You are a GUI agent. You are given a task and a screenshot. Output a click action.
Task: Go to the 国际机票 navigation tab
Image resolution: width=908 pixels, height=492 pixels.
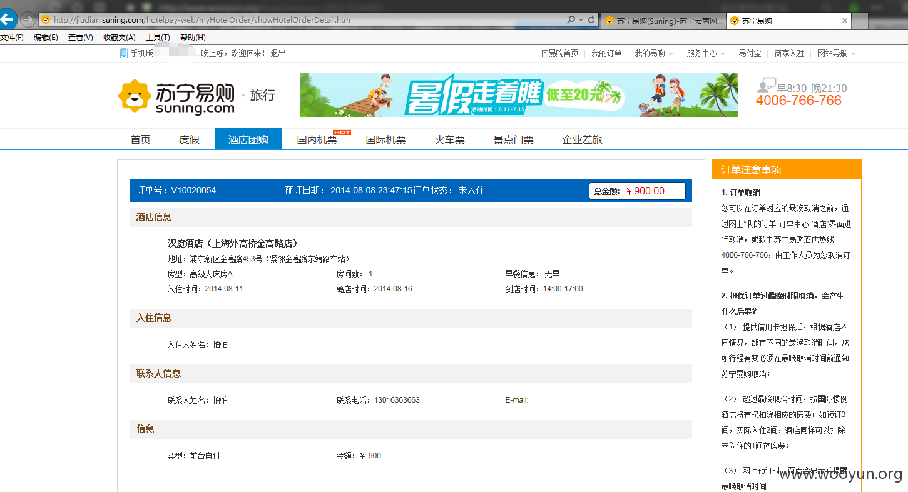tap(386, 139)
